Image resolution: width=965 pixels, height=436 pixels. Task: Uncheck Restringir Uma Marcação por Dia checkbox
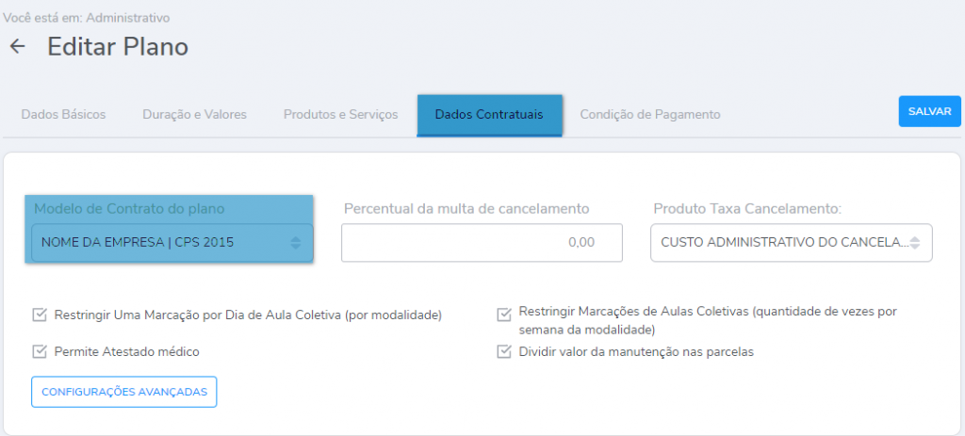coord(40,315)
